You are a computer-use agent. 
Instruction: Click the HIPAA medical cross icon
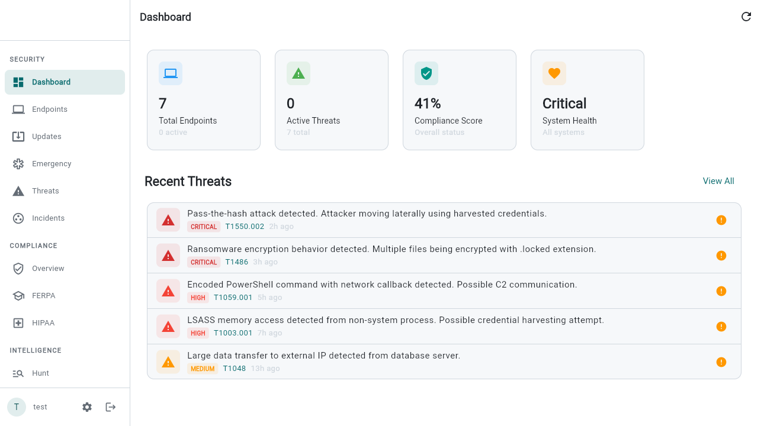[x=18, y=322]
